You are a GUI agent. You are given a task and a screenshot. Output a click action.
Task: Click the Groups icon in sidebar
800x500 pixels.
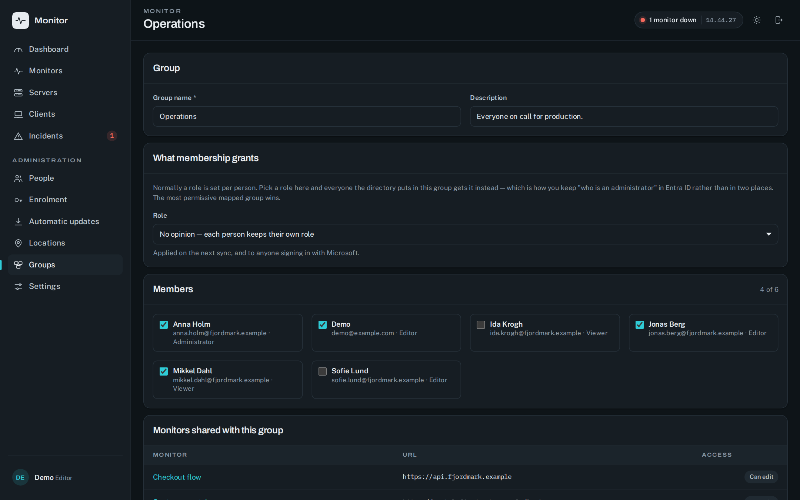coord(18,265)
